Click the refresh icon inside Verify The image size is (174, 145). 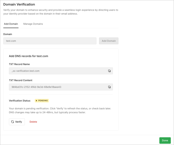click(12, 122)
